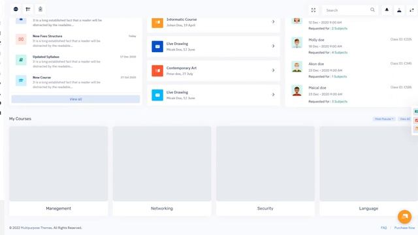
Task: Click the light blue Live Drawing icon
Action: pos(157,95)
